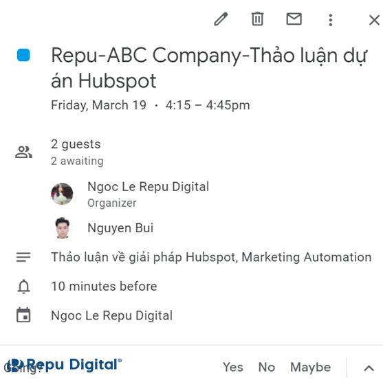Close the event details popup
The height and width of the screenshot is (380, 383).
click(x=374, y=20)
